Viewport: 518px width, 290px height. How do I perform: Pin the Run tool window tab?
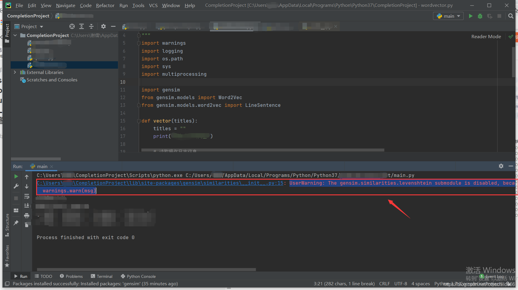point(16,223)
